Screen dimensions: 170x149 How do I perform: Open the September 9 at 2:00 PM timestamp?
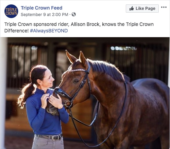(x=45, y=15)
